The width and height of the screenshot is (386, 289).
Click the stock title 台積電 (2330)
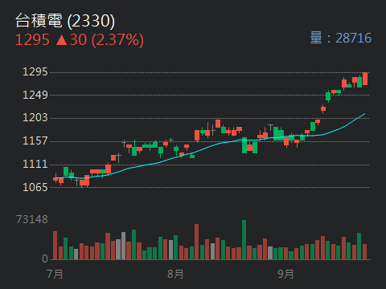coord(65,21)
